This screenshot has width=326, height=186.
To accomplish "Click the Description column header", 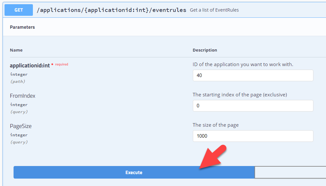I will coord(205,50).
